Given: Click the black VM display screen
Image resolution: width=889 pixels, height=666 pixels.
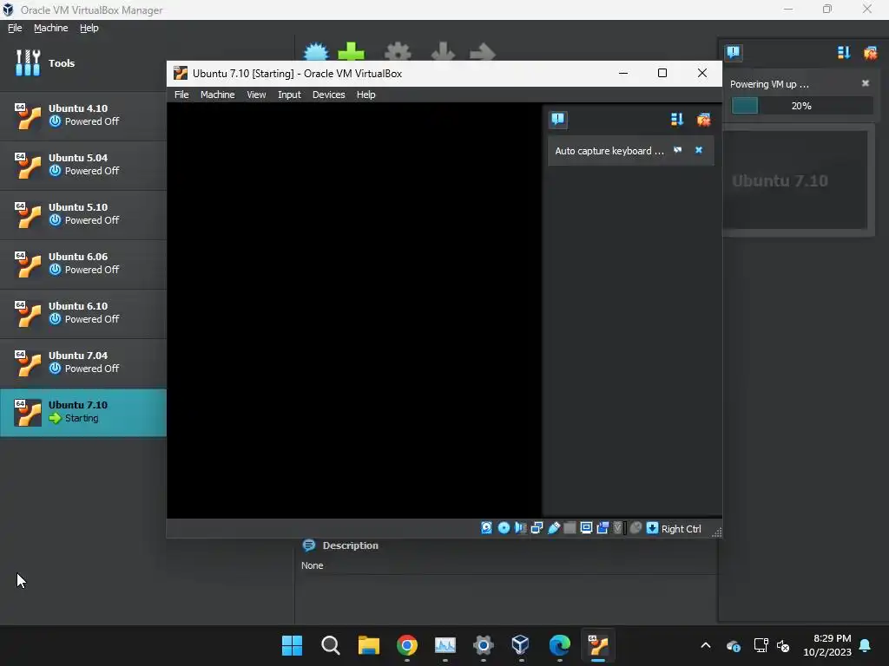Looking at the screenshot, I should coord(354,310).
